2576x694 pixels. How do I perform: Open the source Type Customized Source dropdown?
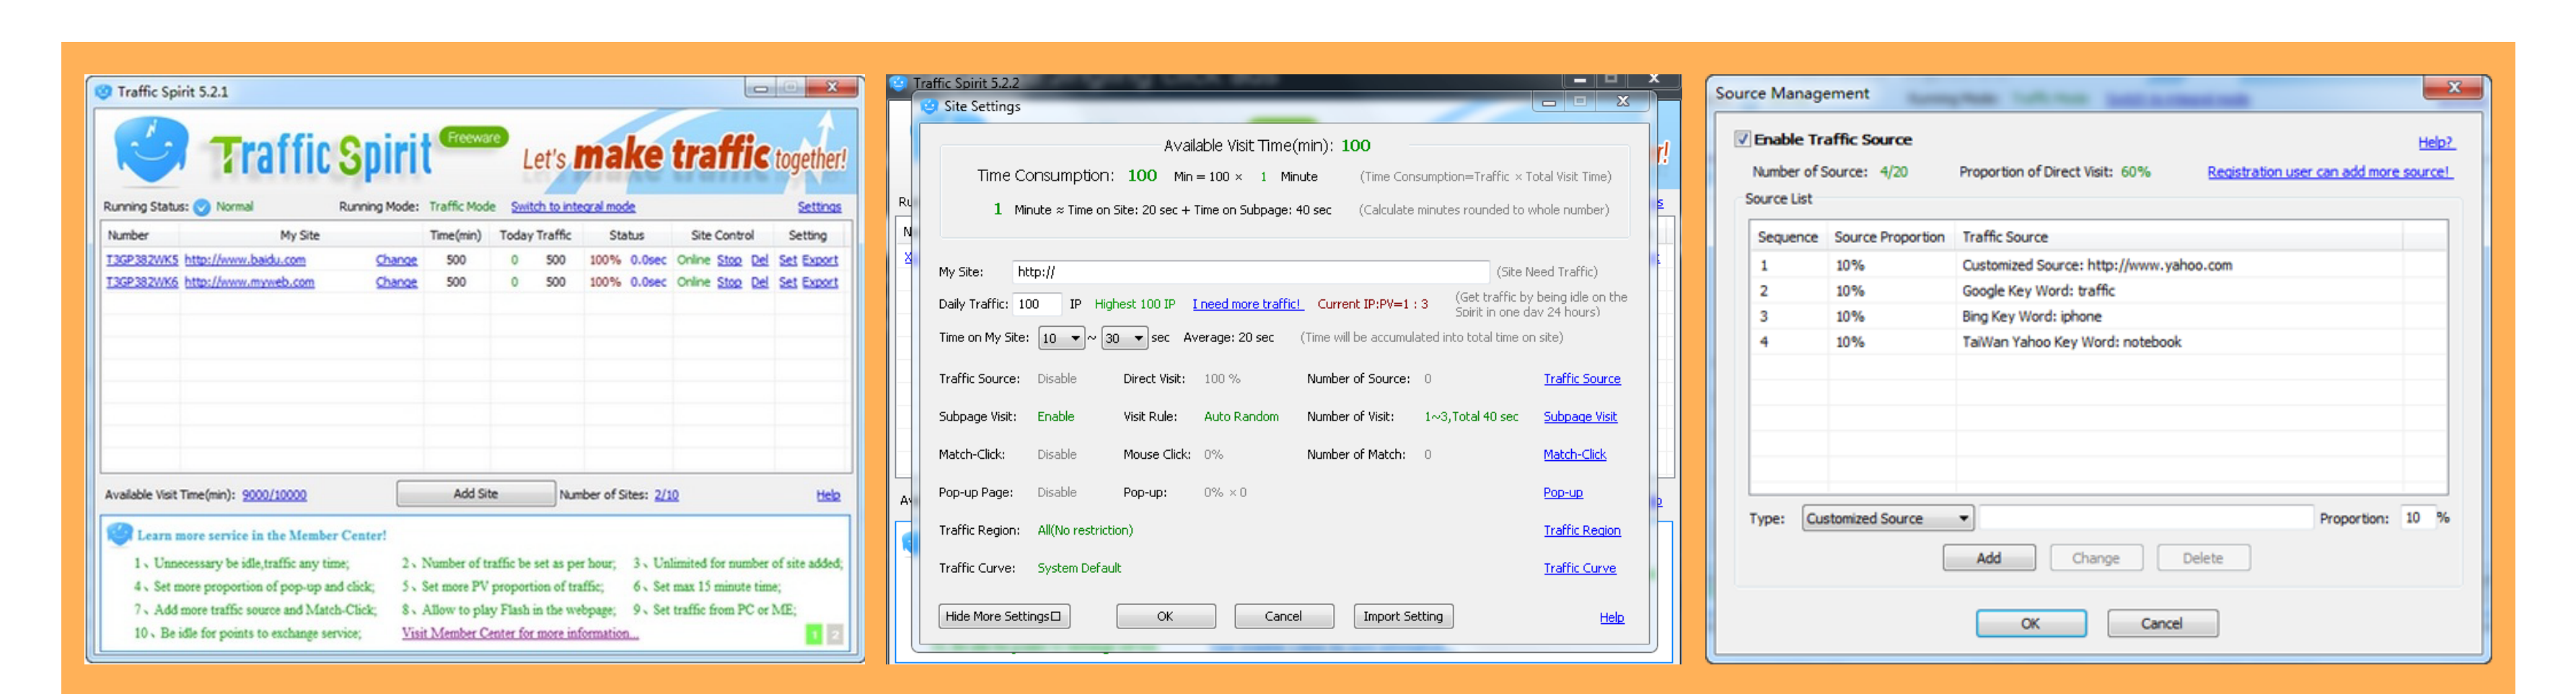(x=1888, y=518)
